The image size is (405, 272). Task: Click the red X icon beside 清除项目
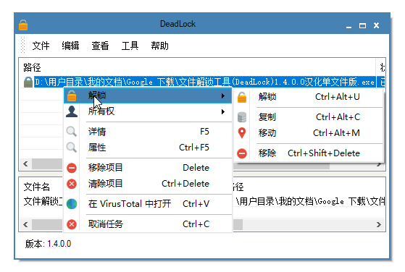pyautogui.click(x=72, y=184)
